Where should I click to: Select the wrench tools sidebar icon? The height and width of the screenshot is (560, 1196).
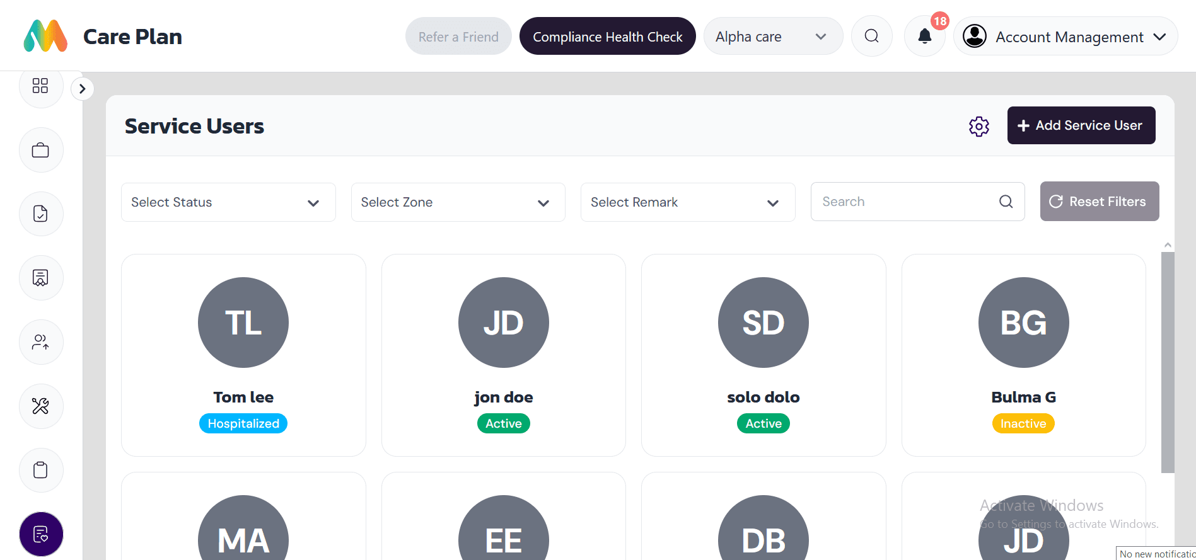[x=40, y=406]
